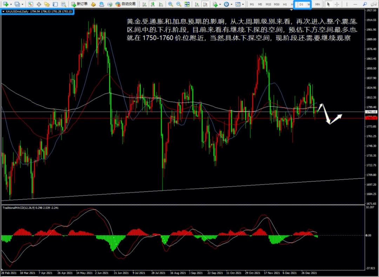Switch timeframe to H1

tap(285, 4)
